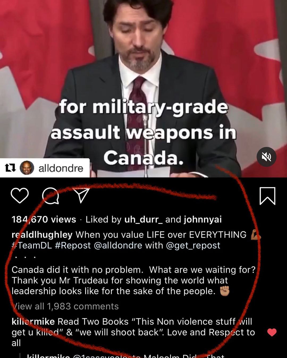
Task: Show the 184,670 views count details
Action: tap(44, 219)
